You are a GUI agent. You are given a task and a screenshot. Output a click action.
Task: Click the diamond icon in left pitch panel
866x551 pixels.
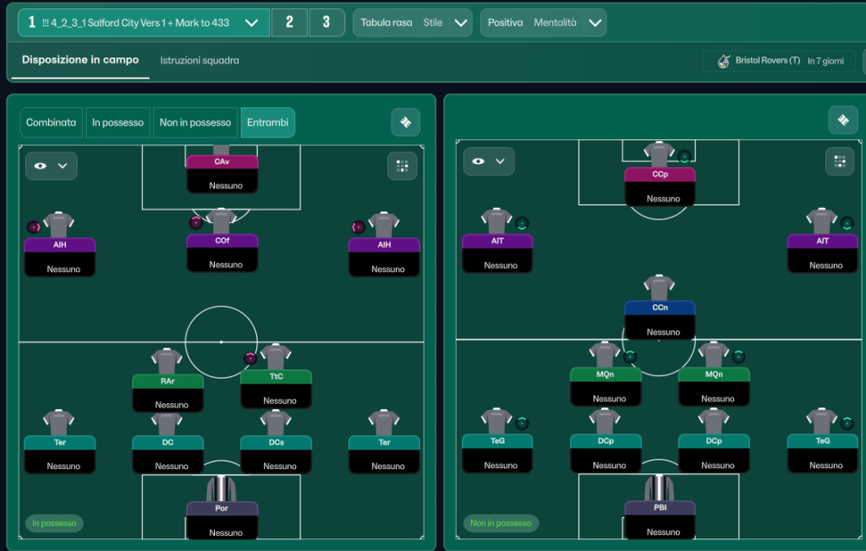pyautogui.click(x=405, y=123)
